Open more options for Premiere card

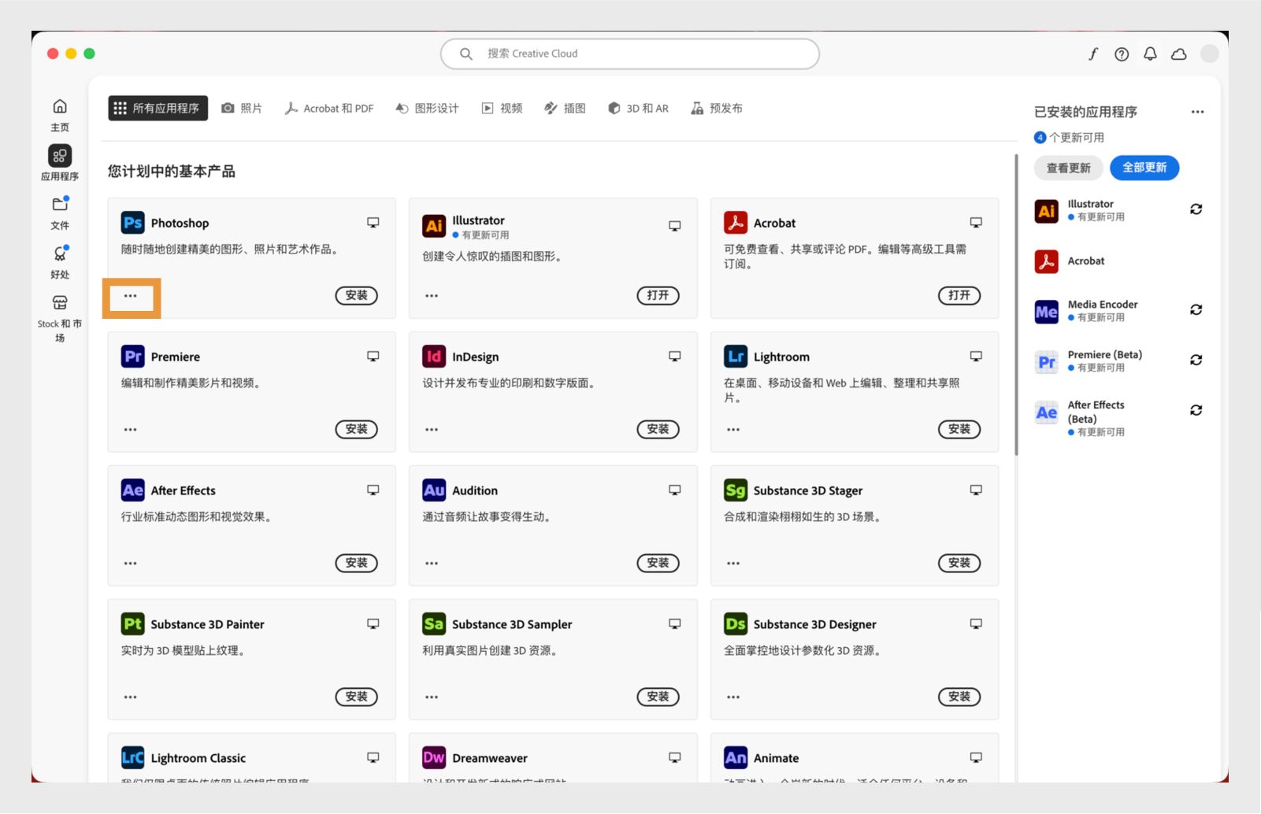point(131,430)
